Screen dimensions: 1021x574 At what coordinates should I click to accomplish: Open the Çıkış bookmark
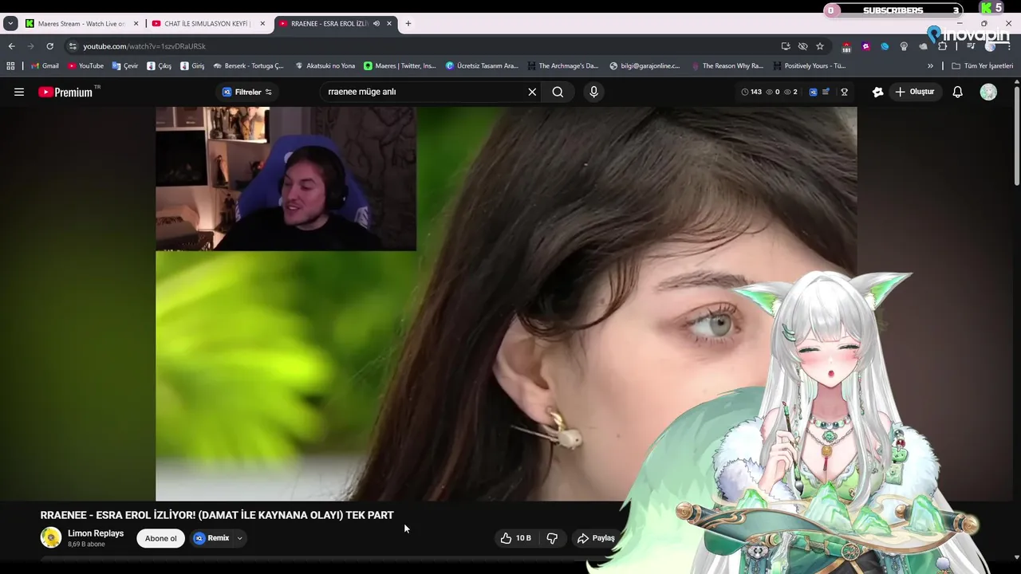(159, 66)
